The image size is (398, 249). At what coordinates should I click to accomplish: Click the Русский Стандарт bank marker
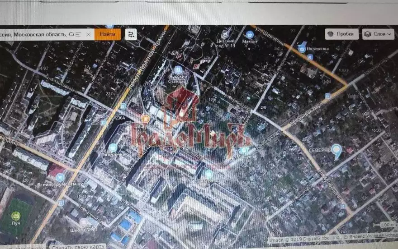178,69
